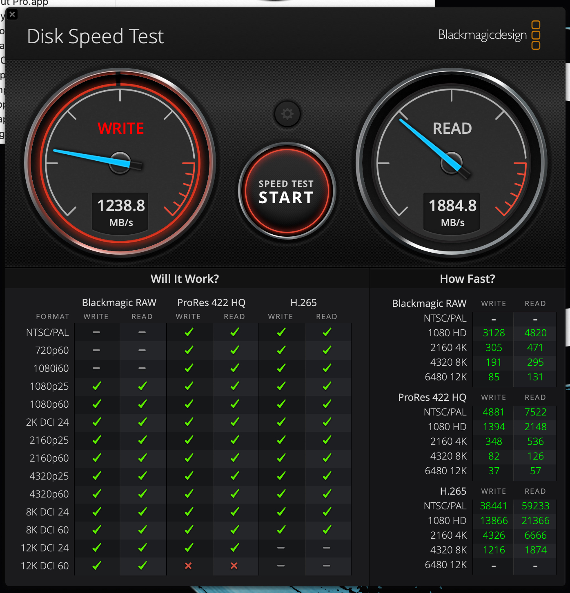Click the READ gauge label
The width and height of the screenshot is (570, 593).
(x=452, y=129)
